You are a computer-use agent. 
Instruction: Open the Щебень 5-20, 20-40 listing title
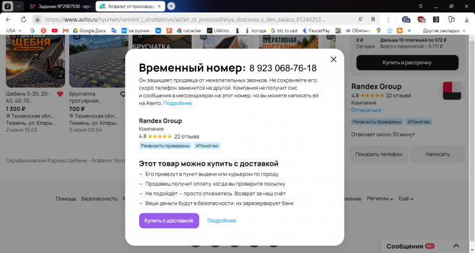click(29, 97)
